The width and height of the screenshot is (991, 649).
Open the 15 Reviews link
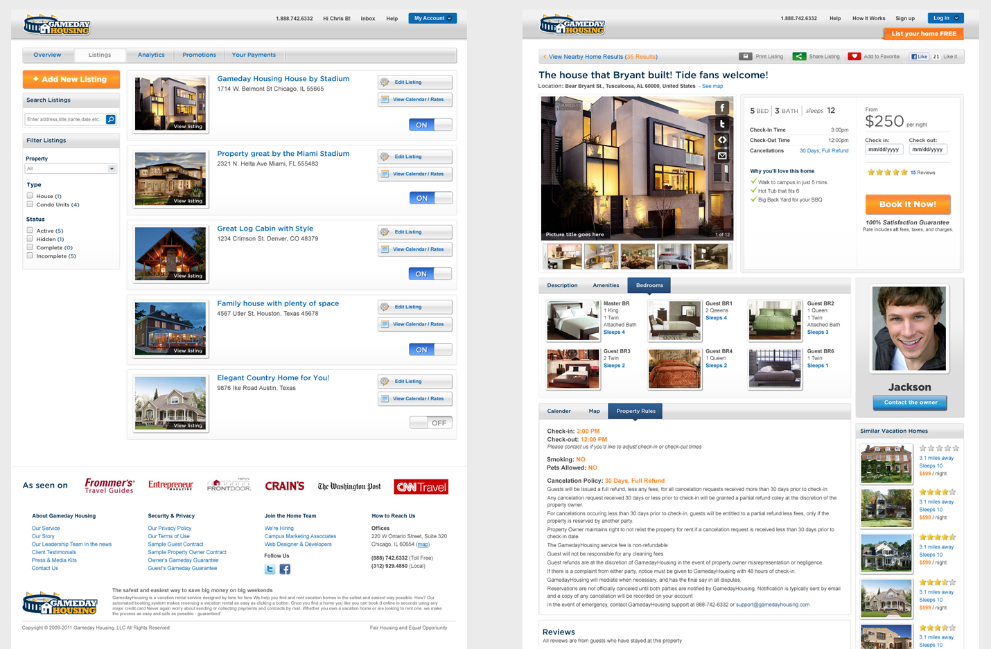(922, 172)
